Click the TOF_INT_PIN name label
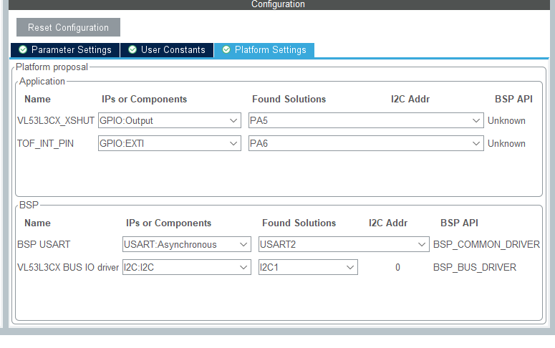Viewport: 555px width, 348px height. (45, 144)
